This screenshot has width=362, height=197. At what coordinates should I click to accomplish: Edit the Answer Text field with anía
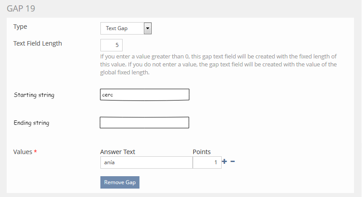coord(147,162)
